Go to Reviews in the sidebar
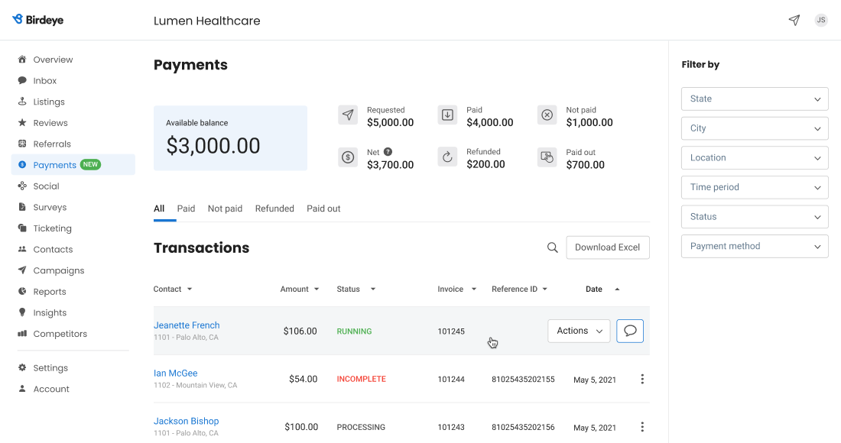This screenshot has height=443, width=841. click(x=50, y=123)
